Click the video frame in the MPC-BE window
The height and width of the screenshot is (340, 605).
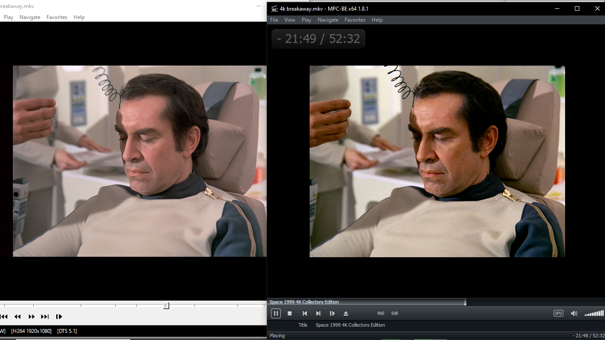(437, 161)
